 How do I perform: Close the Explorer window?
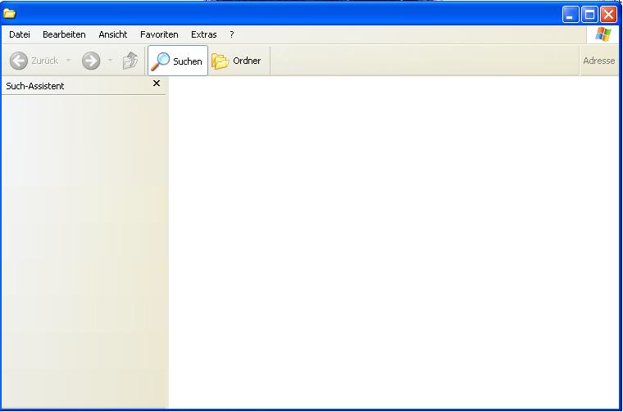coord(609,15)
